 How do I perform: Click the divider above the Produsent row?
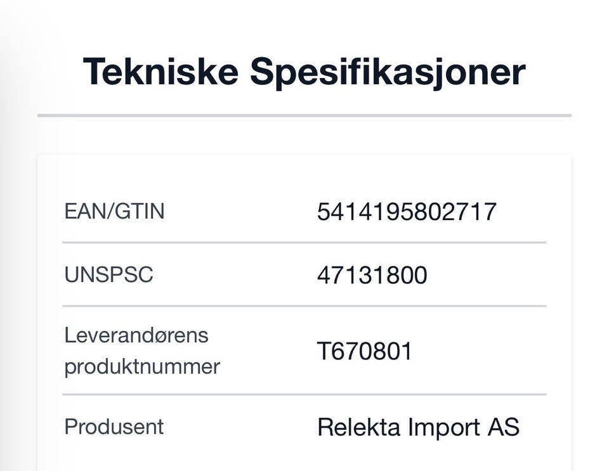tap(304, 394)
